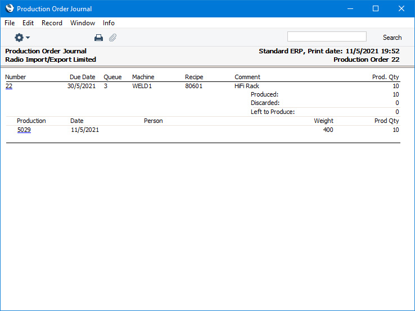Minimize the Production Order Journal window
The image size is (415, 311).
(350, 8)
